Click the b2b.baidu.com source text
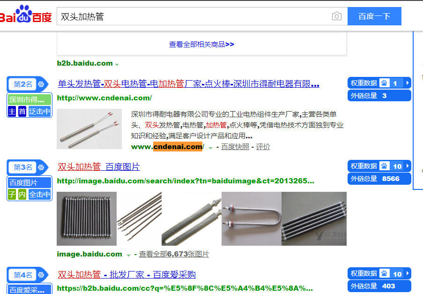Image resolution: width=423 pixels, height=294 pixels. click(x=85, y=63)
